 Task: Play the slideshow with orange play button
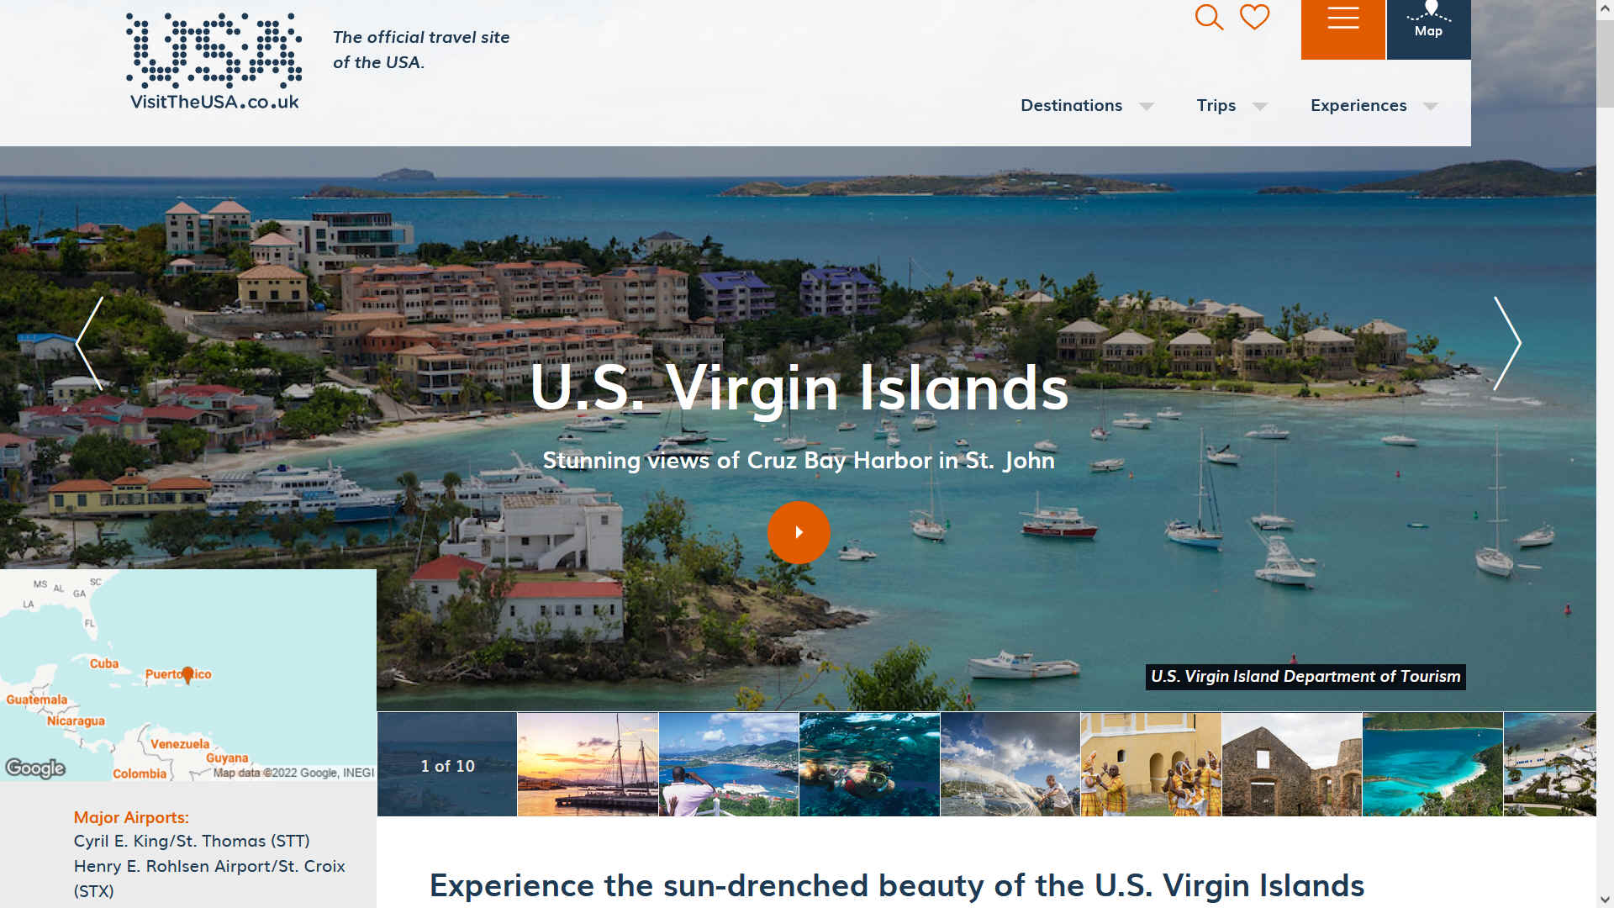coord(799,532)
